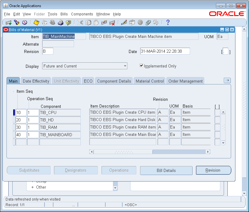Click the Find flashlight icon
Image resolution: width=249 pixels, height=212 pixels.
click(17, 22)
